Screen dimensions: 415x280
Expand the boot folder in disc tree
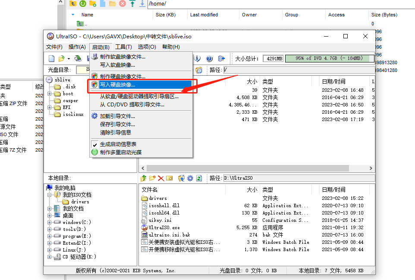tap(50, 93)
